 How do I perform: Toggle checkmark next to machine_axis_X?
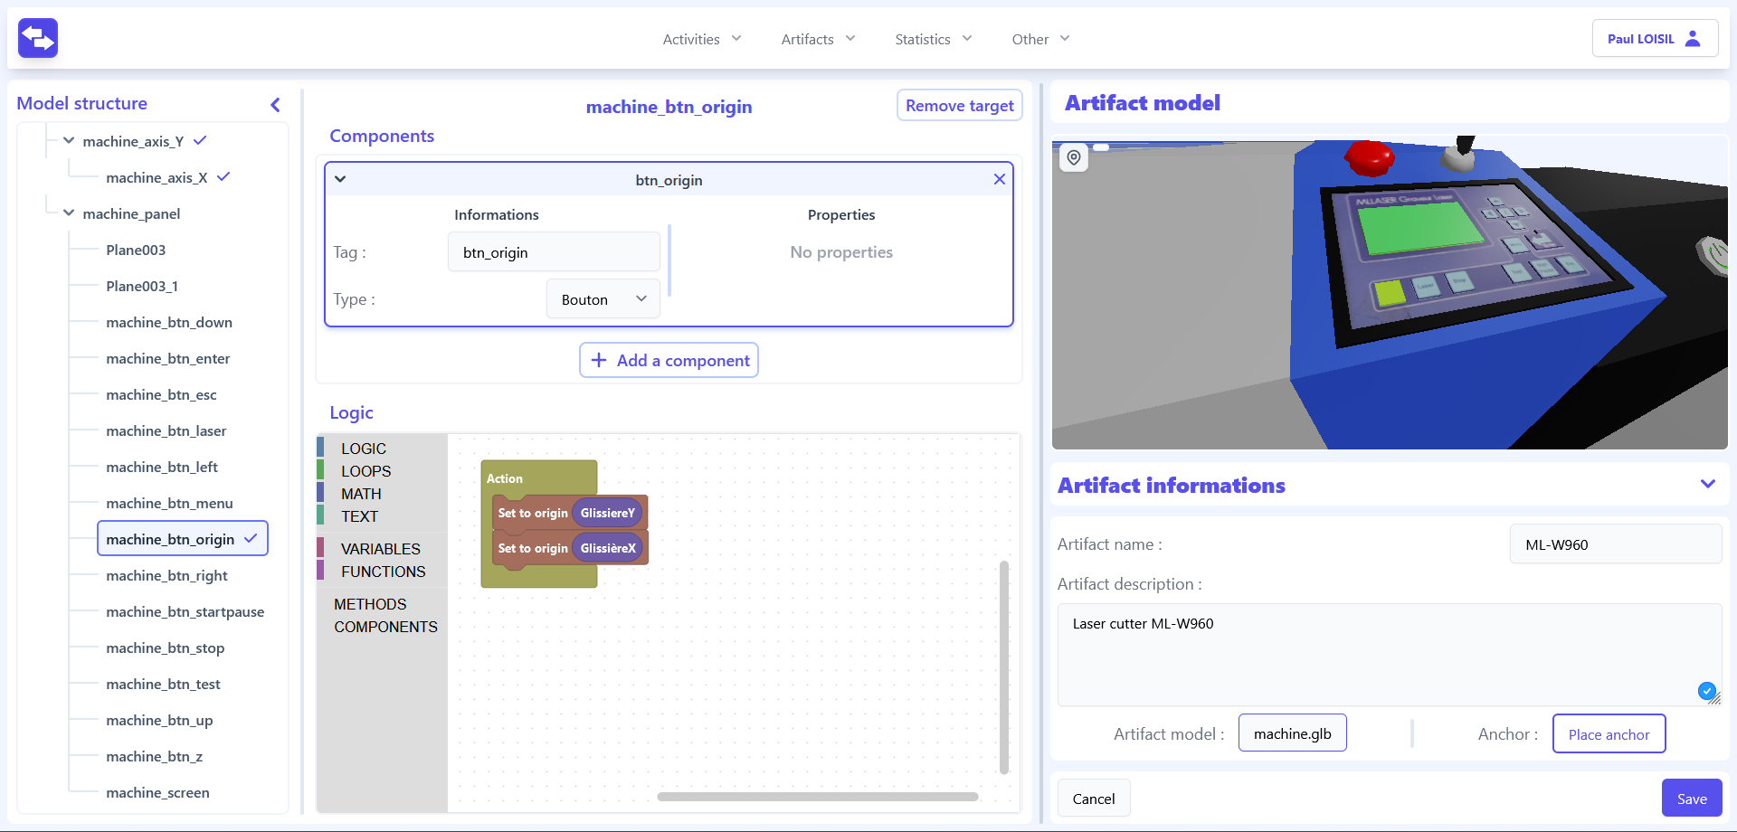tap(223, 177)
